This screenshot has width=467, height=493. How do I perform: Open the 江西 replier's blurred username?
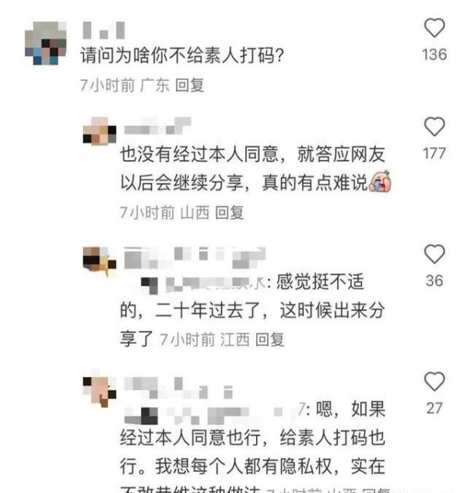(195, 258)
